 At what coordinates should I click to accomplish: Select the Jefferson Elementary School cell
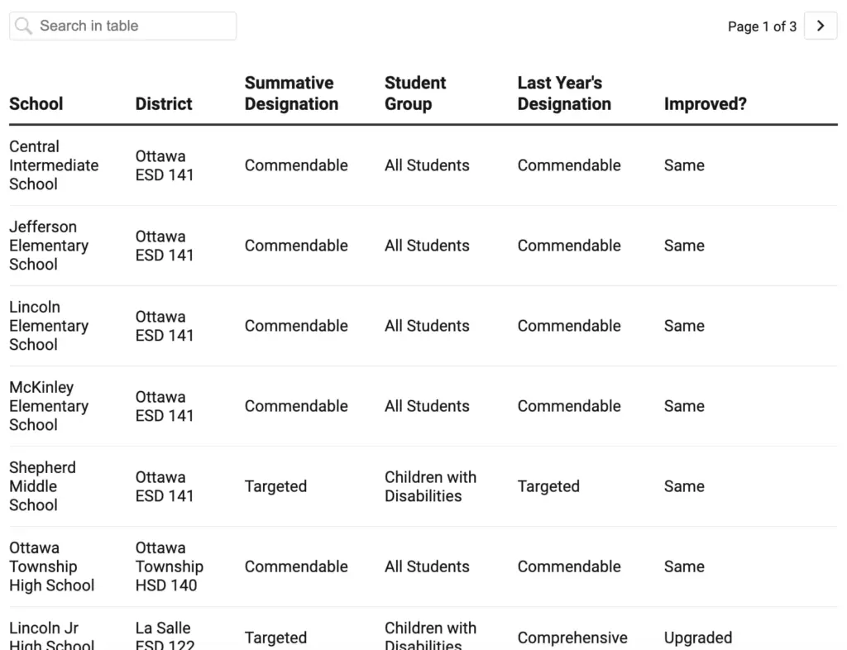tap(48, 246)
